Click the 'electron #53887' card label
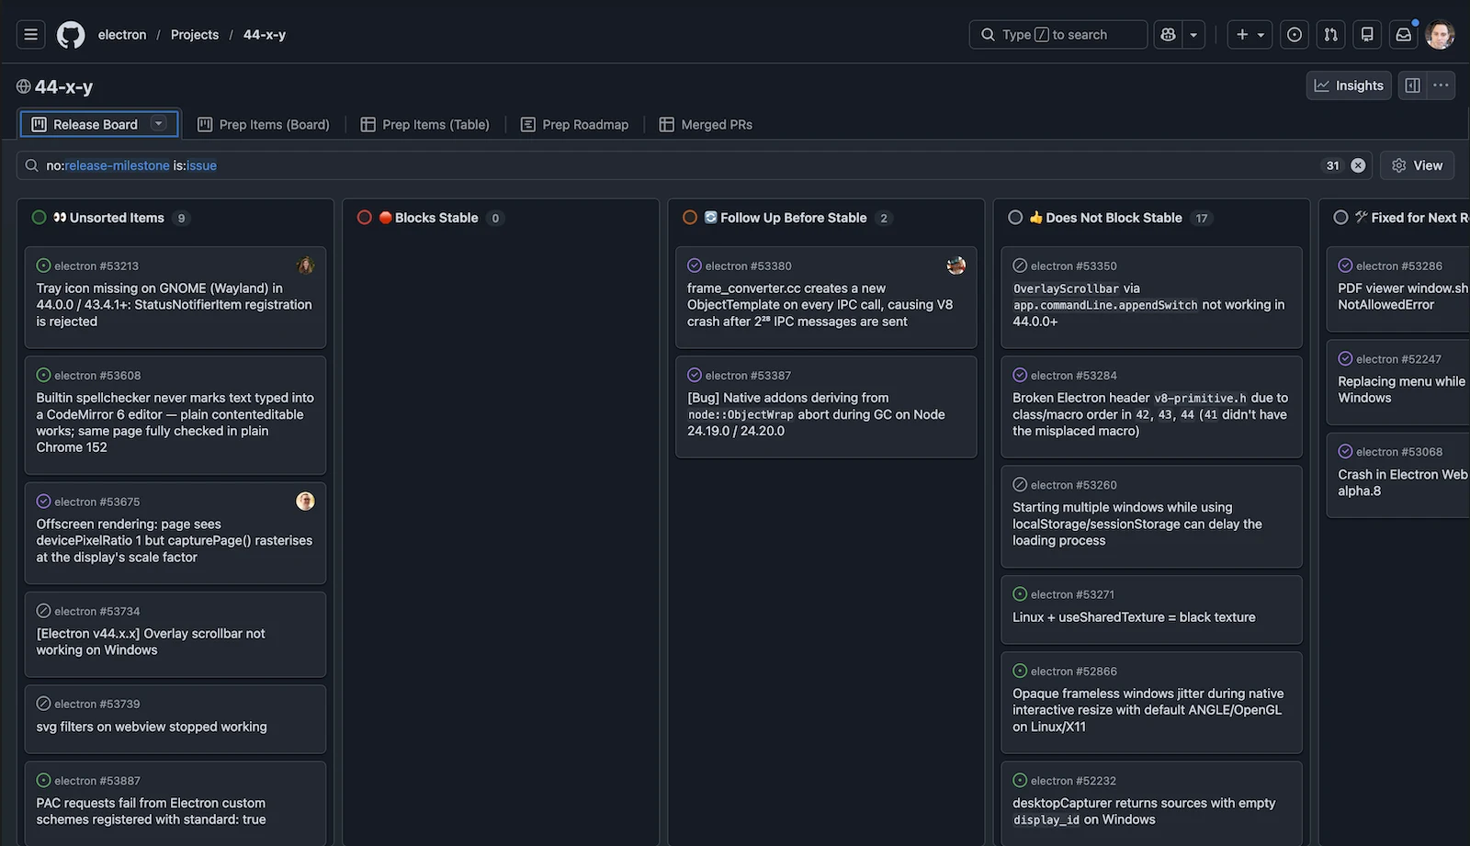Image resolution: width=1470 pixels, height=846 pixels. pos(97,781)
